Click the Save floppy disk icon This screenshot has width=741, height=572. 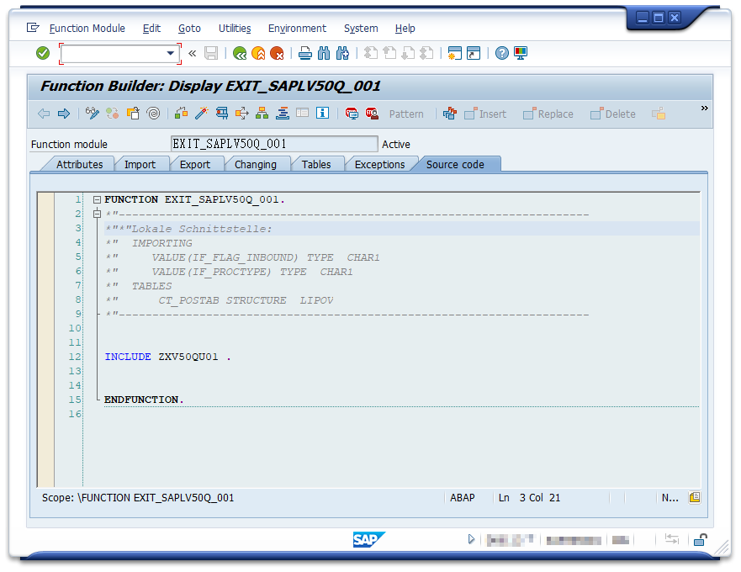211,53
